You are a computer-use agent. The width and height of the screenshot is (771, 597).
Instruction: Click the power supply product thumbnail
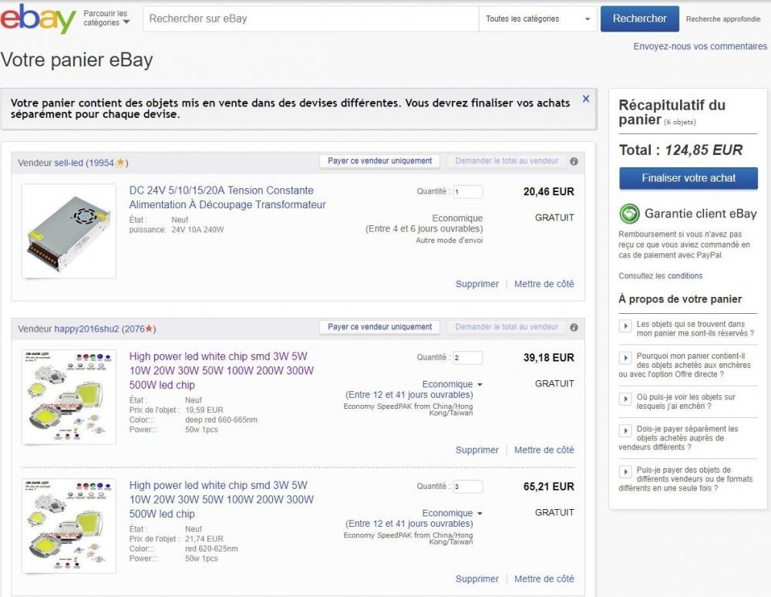click(69, 231)
